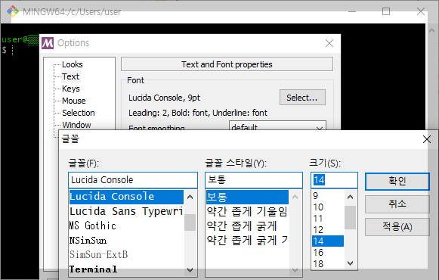Viewport: 439px width, 280px height.
Task: Click the 확인 button in the font dialog
Action: (397, 182)
